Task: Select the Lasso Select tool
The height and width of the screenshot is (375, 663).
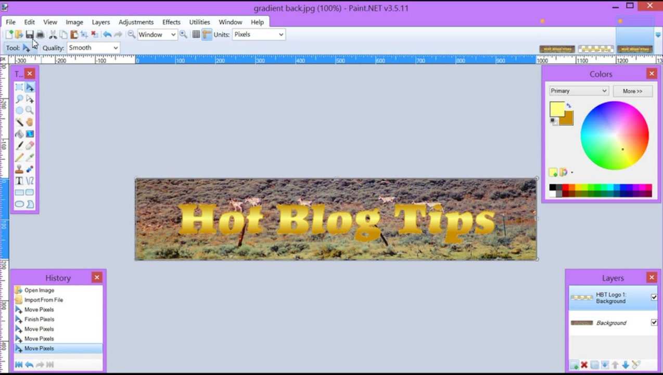Action: click(19, 99)
